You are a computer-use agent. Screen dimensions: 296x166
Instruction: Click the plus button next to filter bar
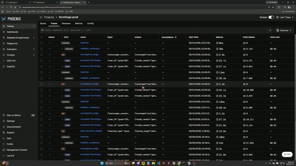270,30
